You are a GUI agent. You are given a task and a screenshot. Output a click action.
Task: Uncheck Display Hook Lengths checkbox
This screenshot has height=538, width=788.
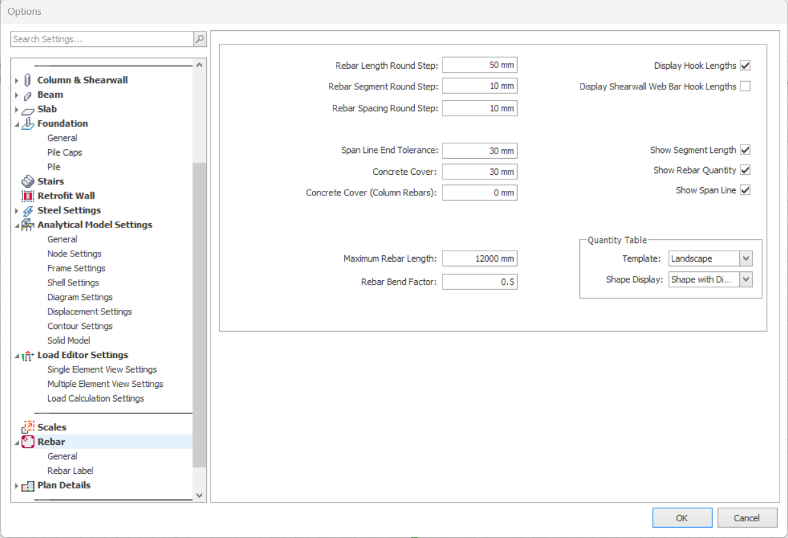coord(745,66)
